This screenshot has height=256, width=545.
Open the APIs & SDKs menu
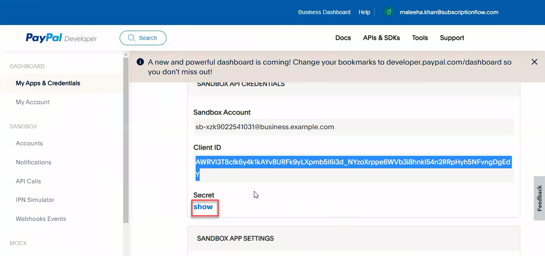tap(381, 38)
